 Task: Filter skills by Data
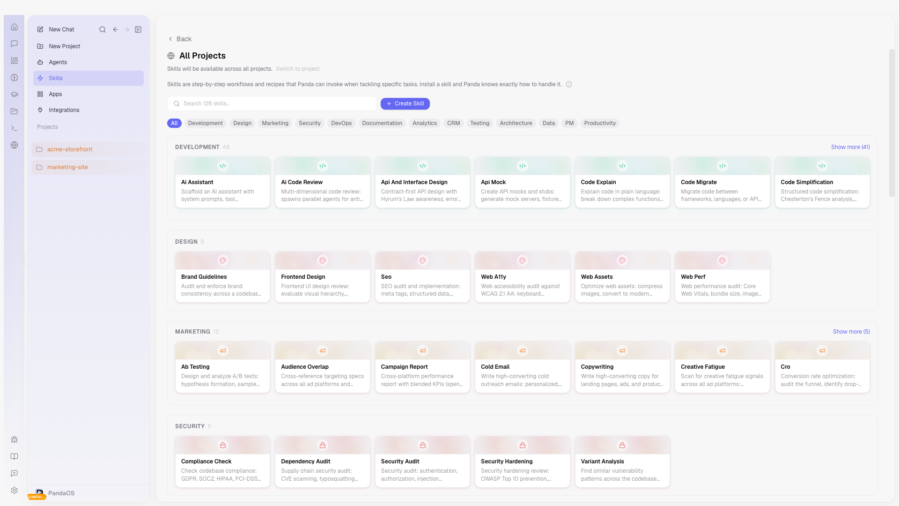[x=549, y=123]
